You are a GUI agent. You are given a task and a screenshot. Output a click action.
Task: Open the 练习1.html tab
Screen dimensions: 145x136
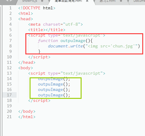108,1
